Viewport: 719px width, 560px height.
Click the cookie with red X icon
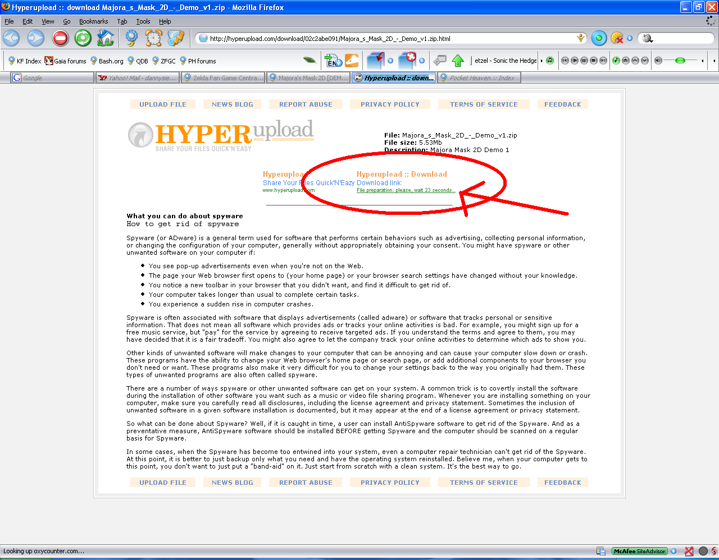coord(617,38)
